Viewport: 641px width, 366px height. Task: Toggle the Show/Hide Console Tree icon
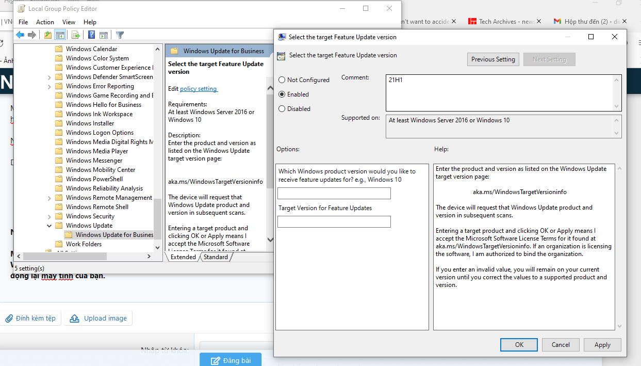(x=60, y=35)
